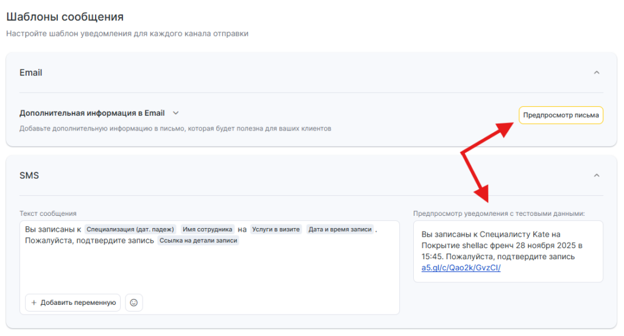Open the emoji picker smiley icon

pyautogui.click(x=133, y=302)
